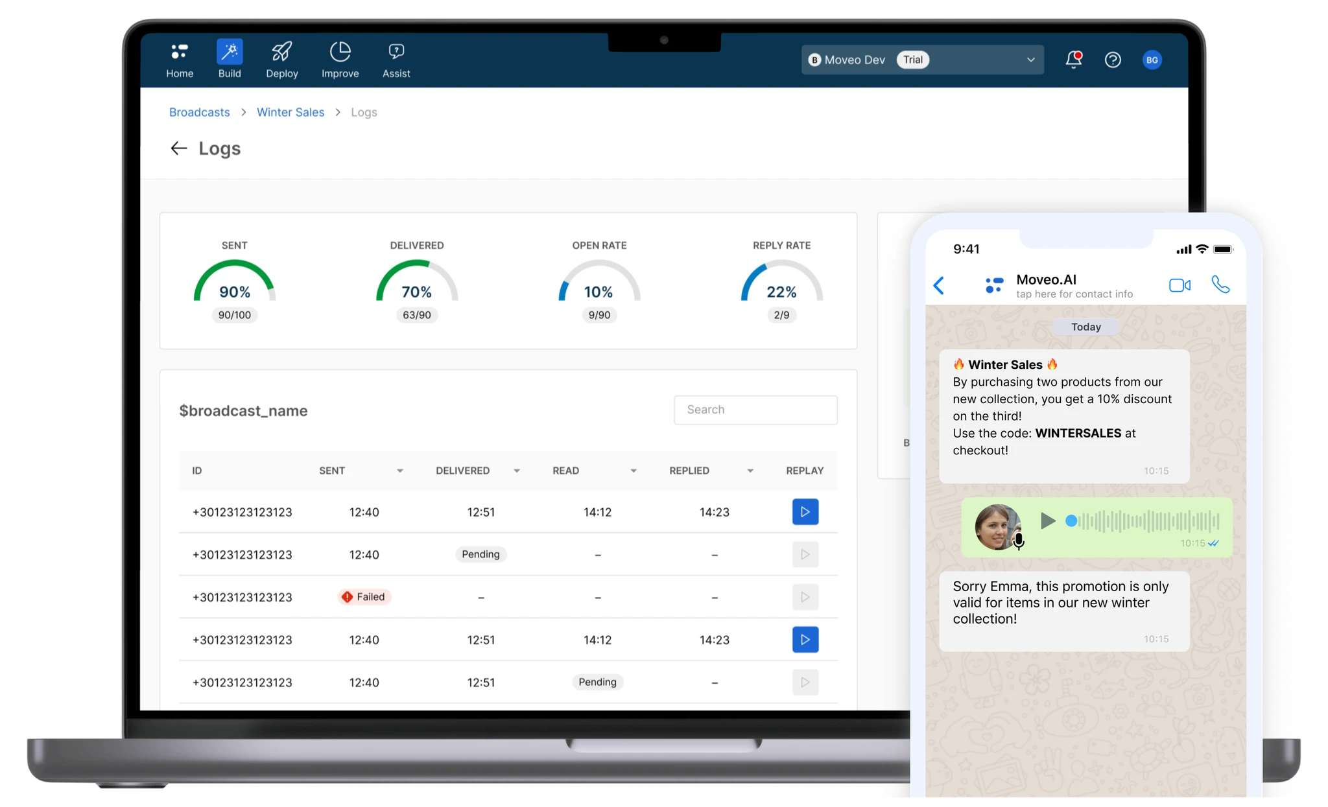Open the DELIVERED column sort arrow

517,471
